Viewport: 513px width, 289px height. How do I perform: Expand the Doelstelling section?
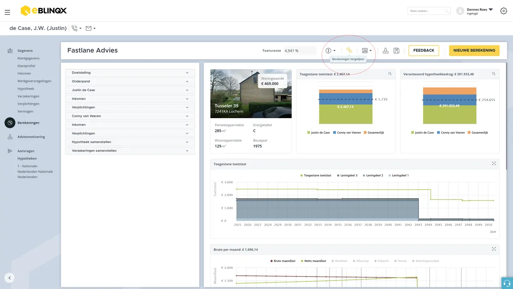click(x=130, y=73)
